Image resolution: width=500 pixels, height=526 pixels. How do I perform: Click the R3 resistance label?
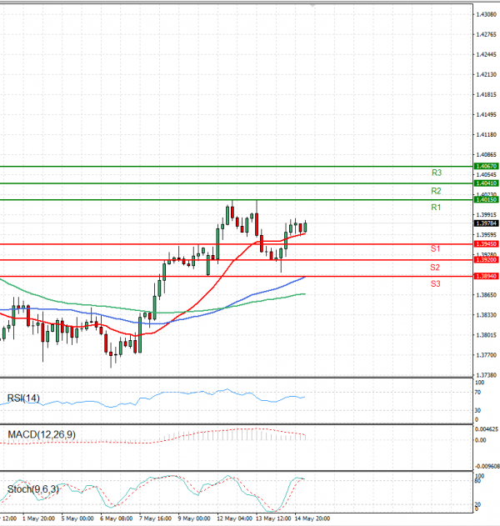437,173
